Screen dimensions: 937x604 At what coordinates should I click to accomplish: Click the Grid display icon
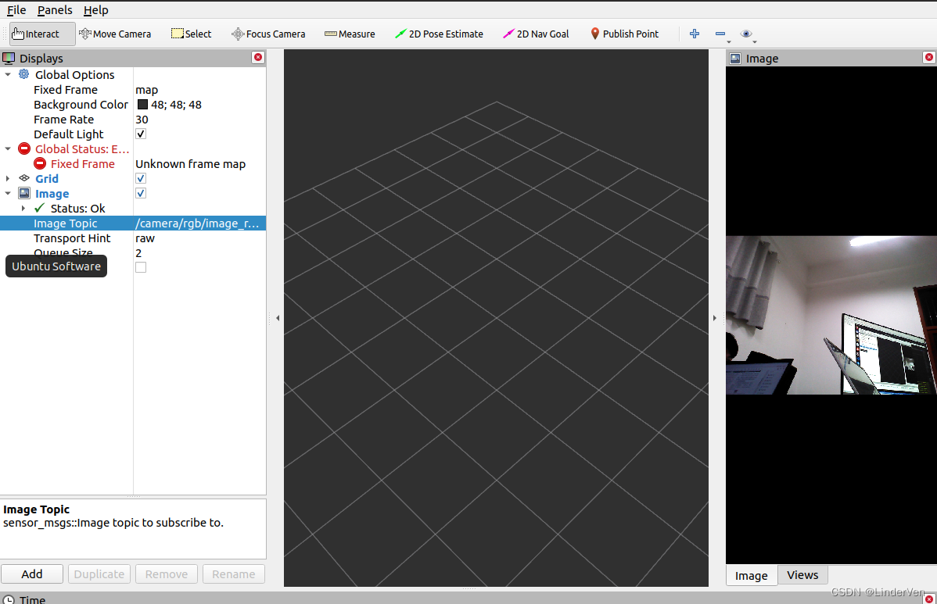24,178
